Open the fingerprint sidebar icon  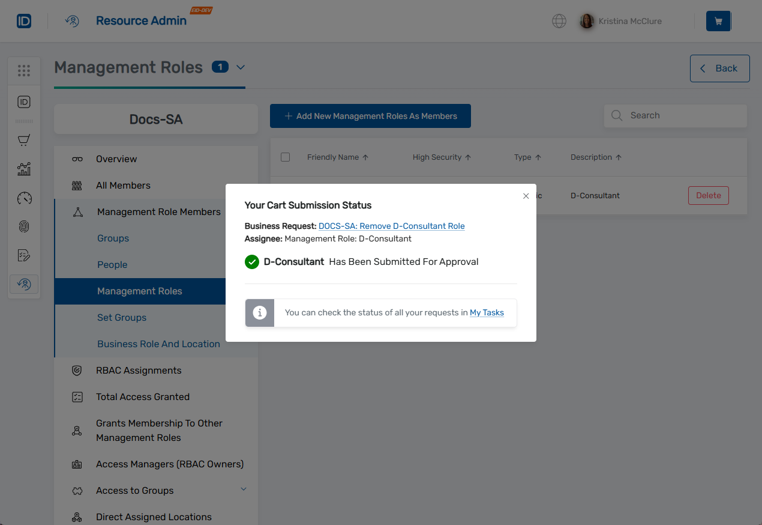tap(24, 226)
